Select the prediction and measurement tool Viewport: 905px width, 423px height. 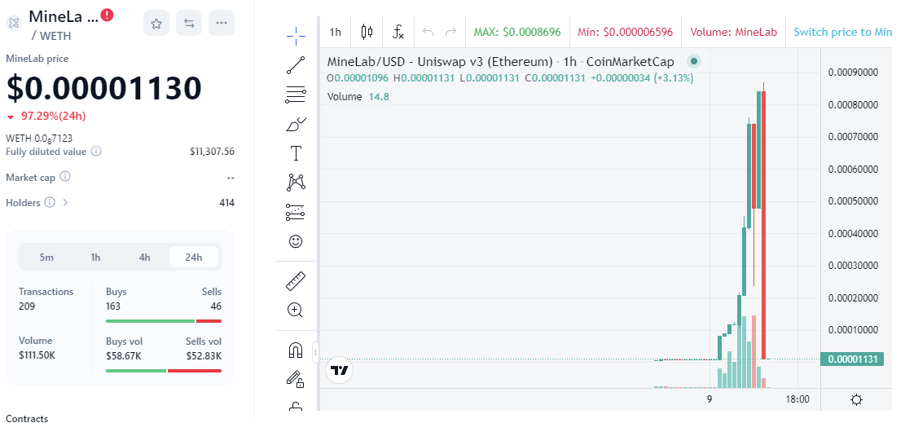(296, 212)
